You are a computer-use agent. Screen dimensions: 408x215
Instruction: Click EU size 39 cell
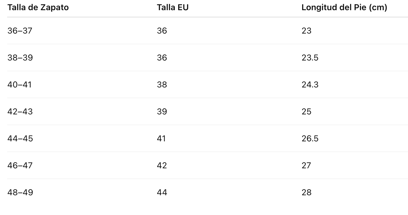(x=162, y=112)
